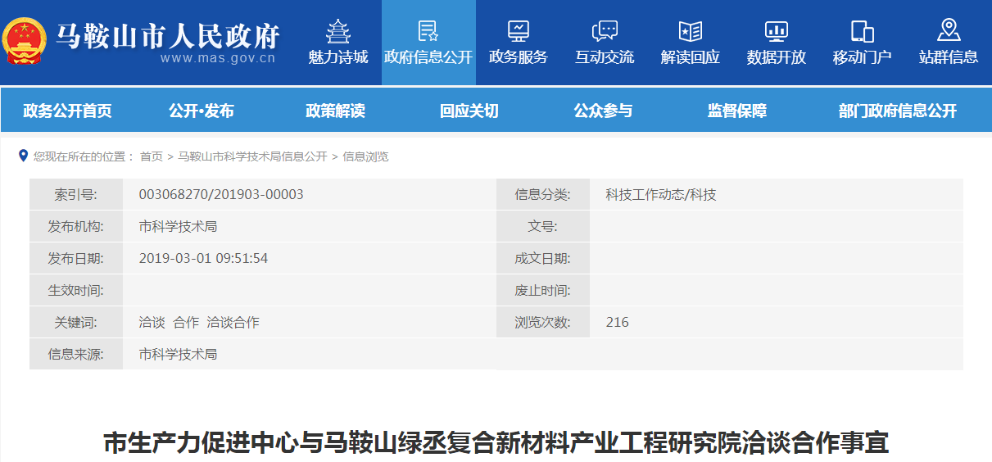Viewport: 992px width, 462px height.
Task: Open the 解读回应 menu label
Action: point(691,57)
